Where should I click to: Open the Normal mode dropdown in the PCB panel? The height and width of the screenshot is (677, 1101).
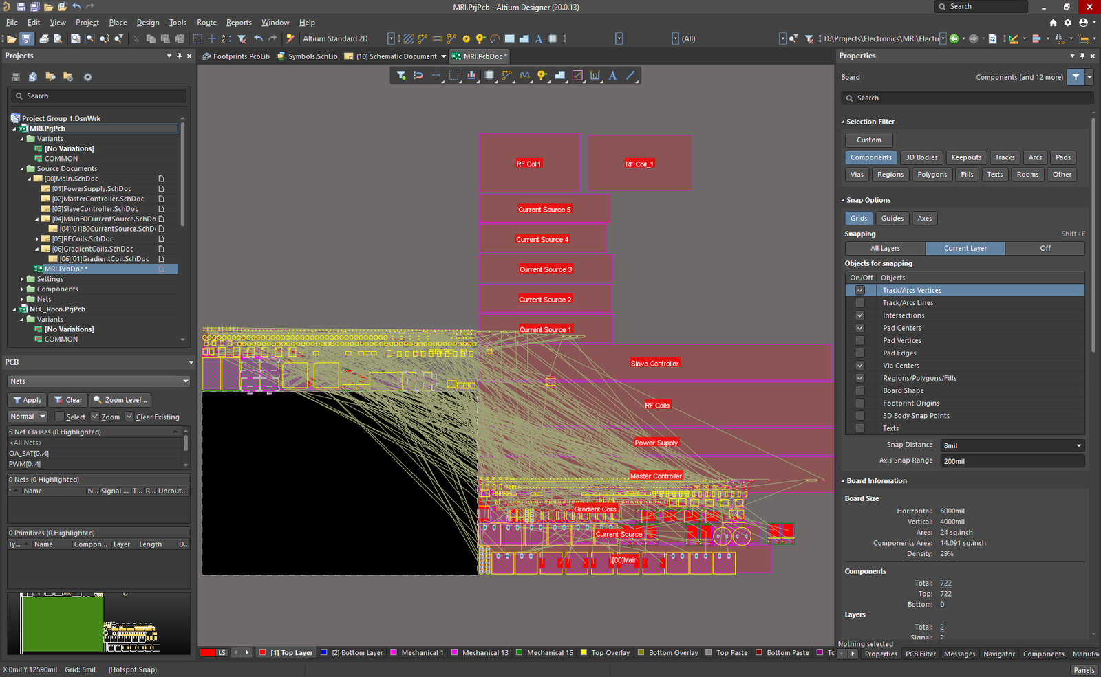[28, 417]
